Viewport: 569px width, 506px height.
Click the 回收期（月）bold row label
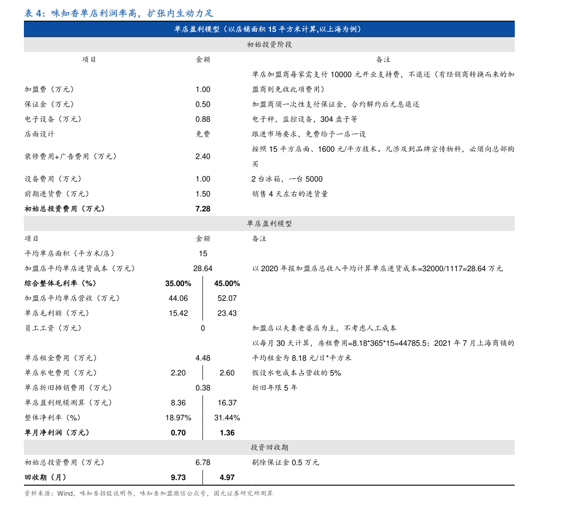tap(46, 477)
